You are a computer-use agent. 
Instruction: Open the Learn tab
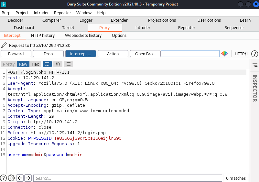pos(245,20)
